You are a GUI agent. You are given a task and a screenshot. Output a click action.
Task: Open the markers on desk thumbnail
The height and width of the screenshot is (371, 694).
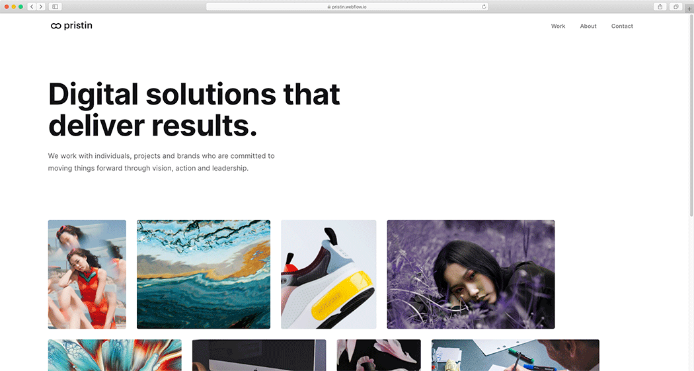[516, 355]
